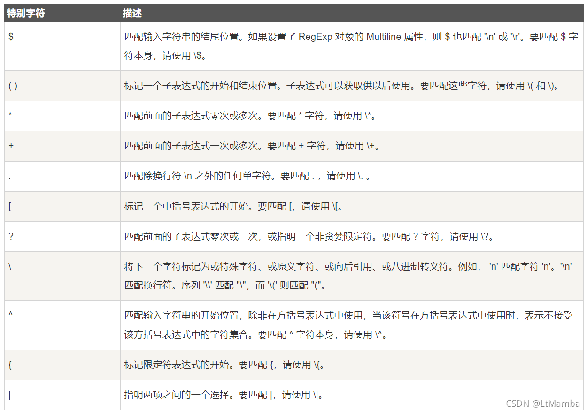Click description starting 匹配输入字符串的结尾位置

[x=351, y=47]
